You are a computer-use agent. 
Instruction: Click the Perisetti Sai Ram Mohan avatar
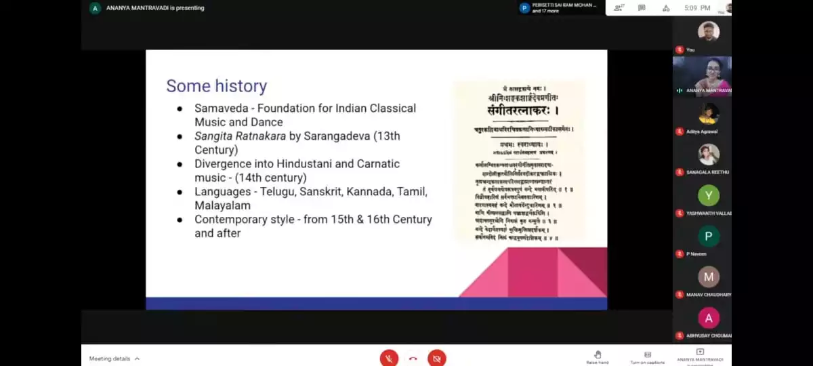(x=524, y=8)
